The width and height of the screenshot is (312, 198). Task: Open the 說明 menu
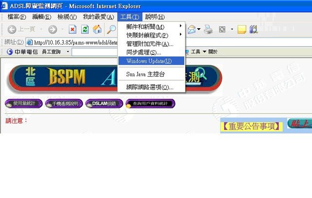coord(155,17)
